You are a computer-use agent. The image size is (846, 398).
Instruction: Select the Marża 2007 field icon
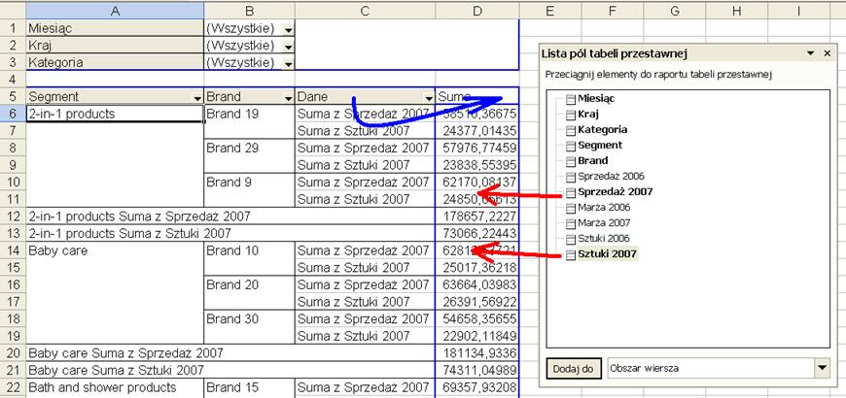(x=572, y=223)
